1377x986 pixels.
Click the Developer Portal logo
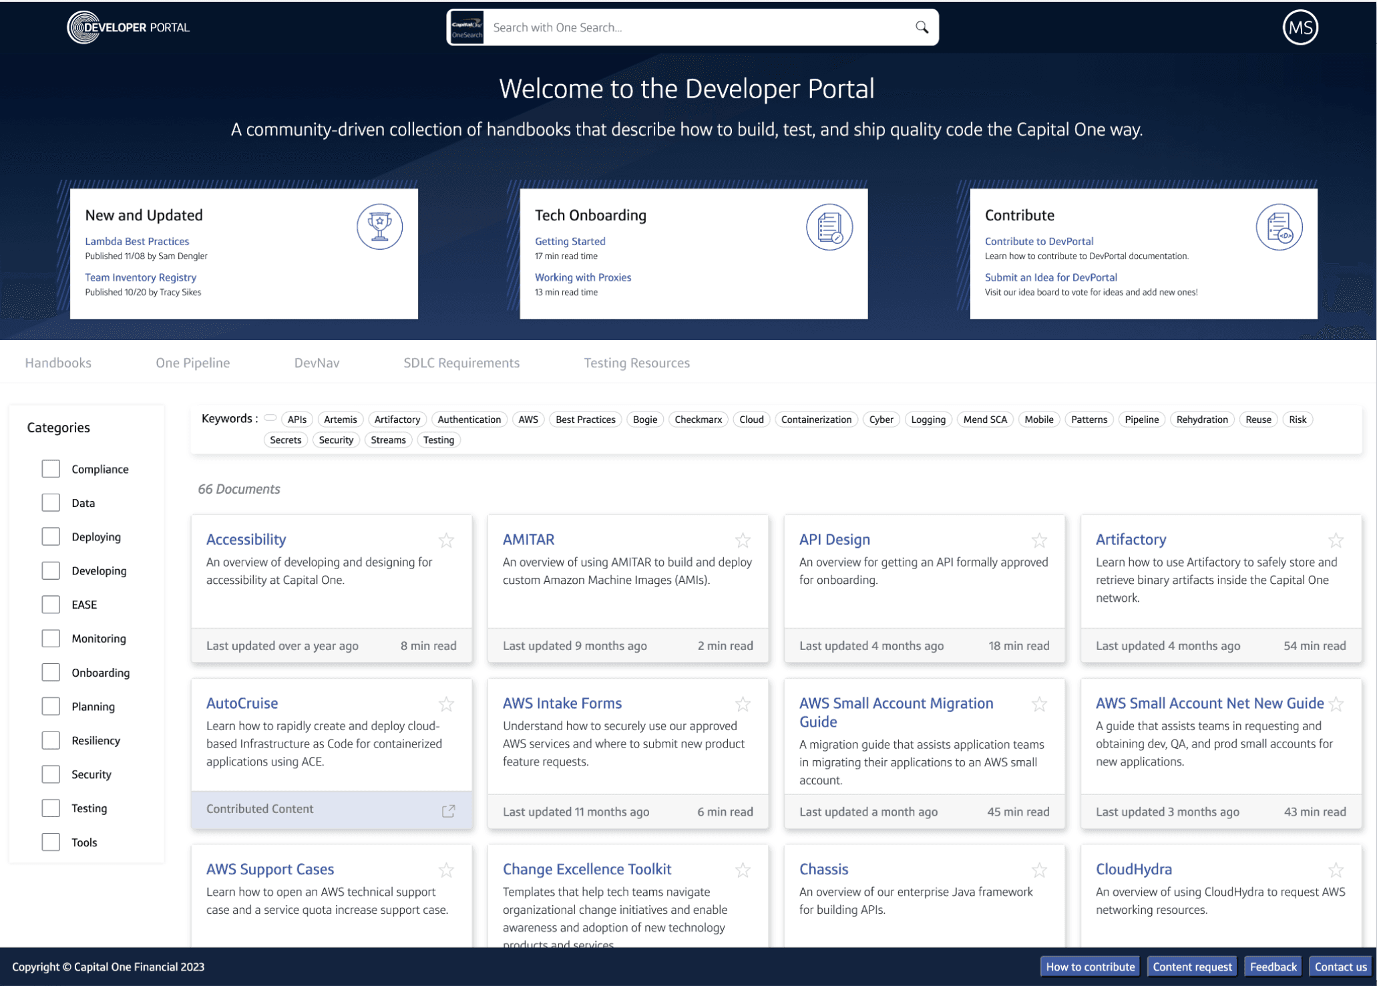tap(129, 27)
